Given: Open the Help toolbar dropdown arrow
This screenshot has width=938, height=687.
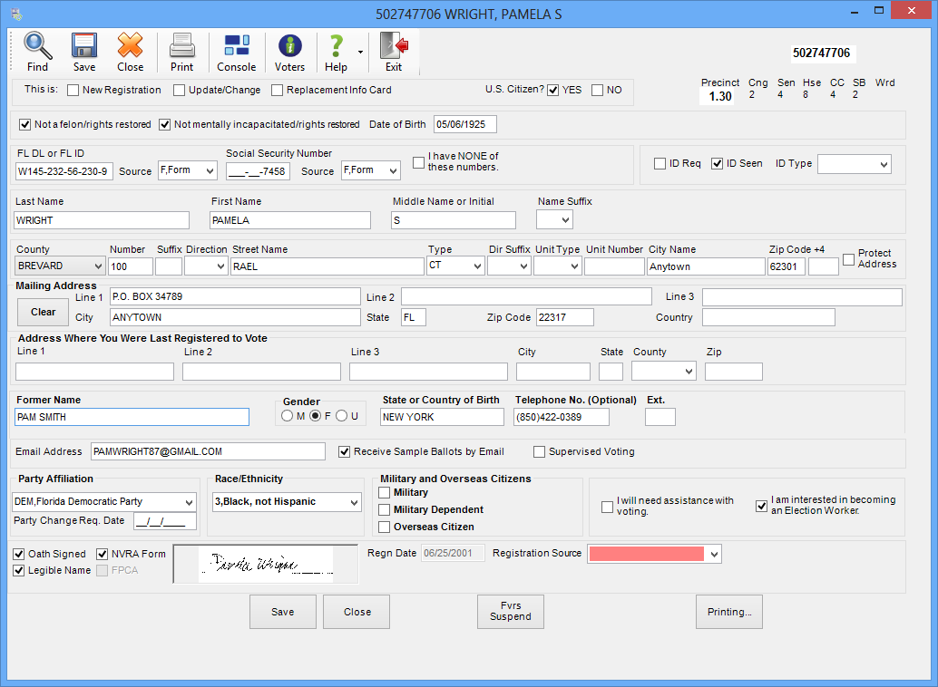Looking at the screenshot, I should coord(360,52).
